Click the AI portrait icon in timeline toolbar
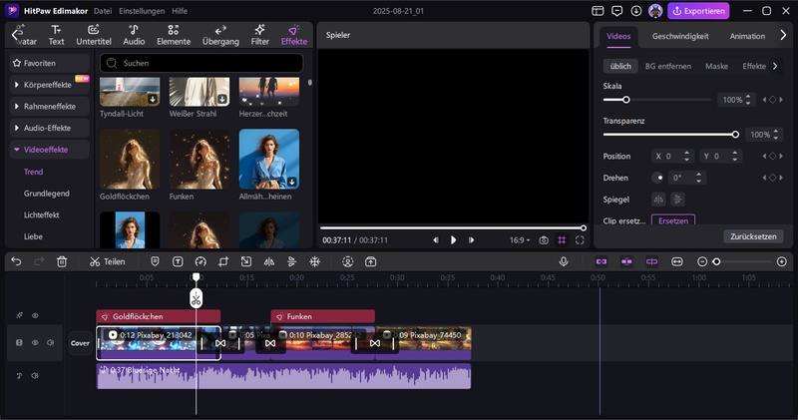The image size is (798, 420). pyautogui.click(x=347, y=261)
